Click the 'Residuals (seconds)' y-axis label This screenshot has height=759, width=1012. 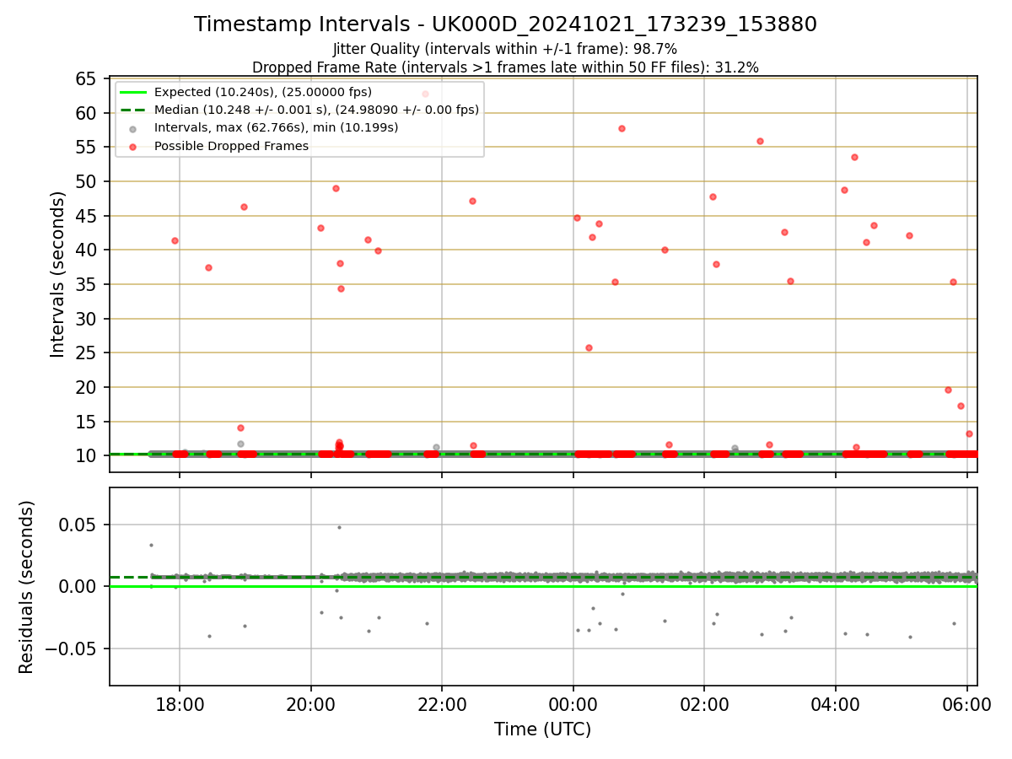tap(27, 587)
